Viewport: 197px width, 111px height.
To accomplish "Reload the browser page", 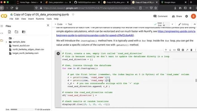I will click(x=12, y=8).
